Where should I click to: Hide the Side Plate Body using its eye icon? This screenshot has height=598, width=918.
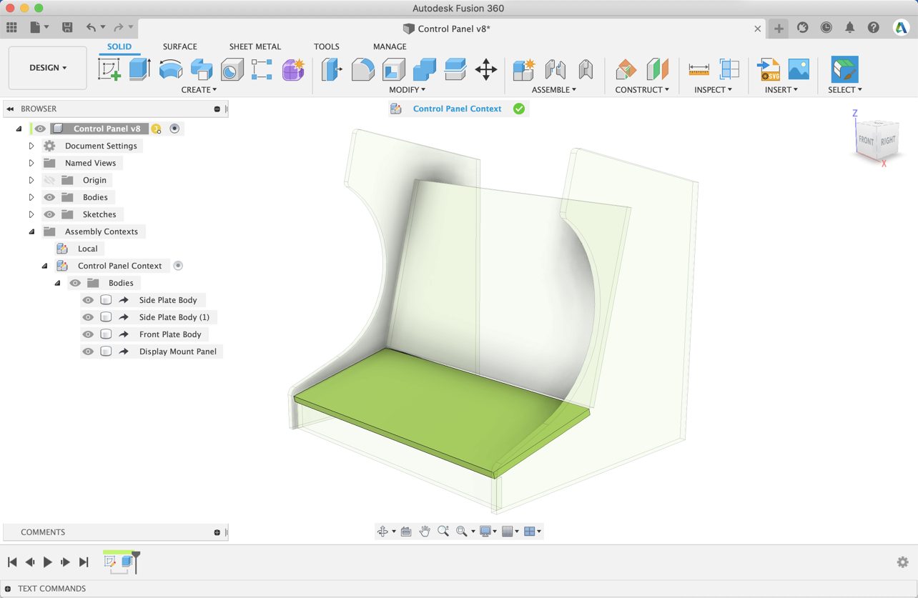click(x=87, y=299)
